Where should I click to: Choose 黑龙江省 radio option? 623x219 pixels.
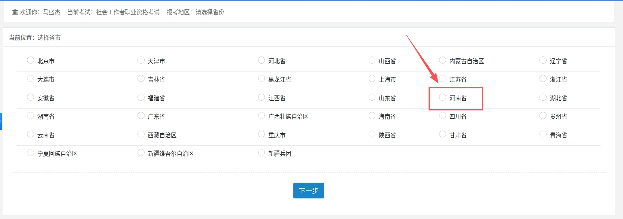click(261, 79)
